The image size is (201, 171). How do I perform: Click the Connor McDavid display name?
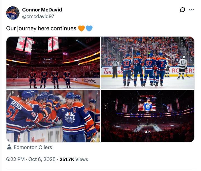42,10
